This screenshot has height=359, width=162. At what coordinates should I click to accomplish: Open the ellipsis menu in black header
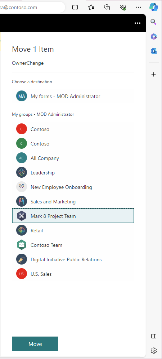point(138,23)
